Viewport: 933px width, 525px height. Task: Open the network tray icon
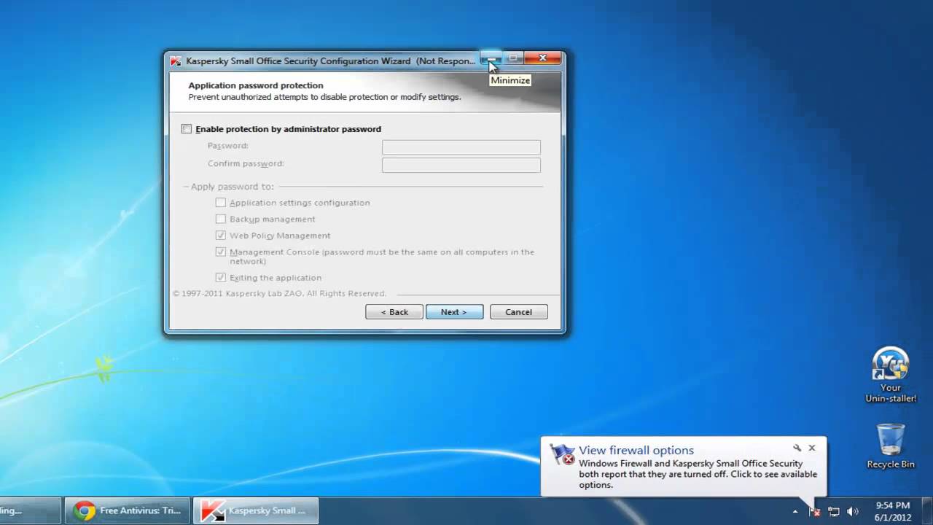pyautogui.click(x=834, y=512)
